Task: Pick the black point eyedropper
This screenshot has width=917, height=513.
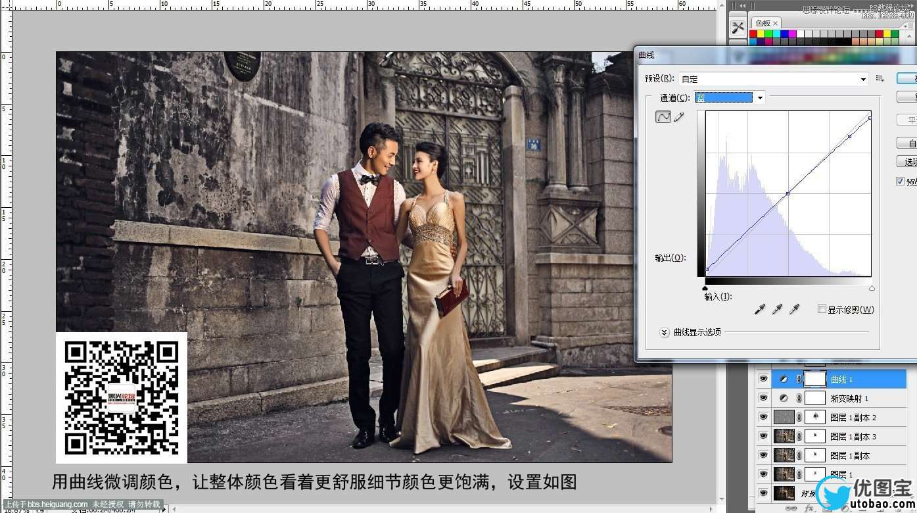Action: tap(760, 309)
